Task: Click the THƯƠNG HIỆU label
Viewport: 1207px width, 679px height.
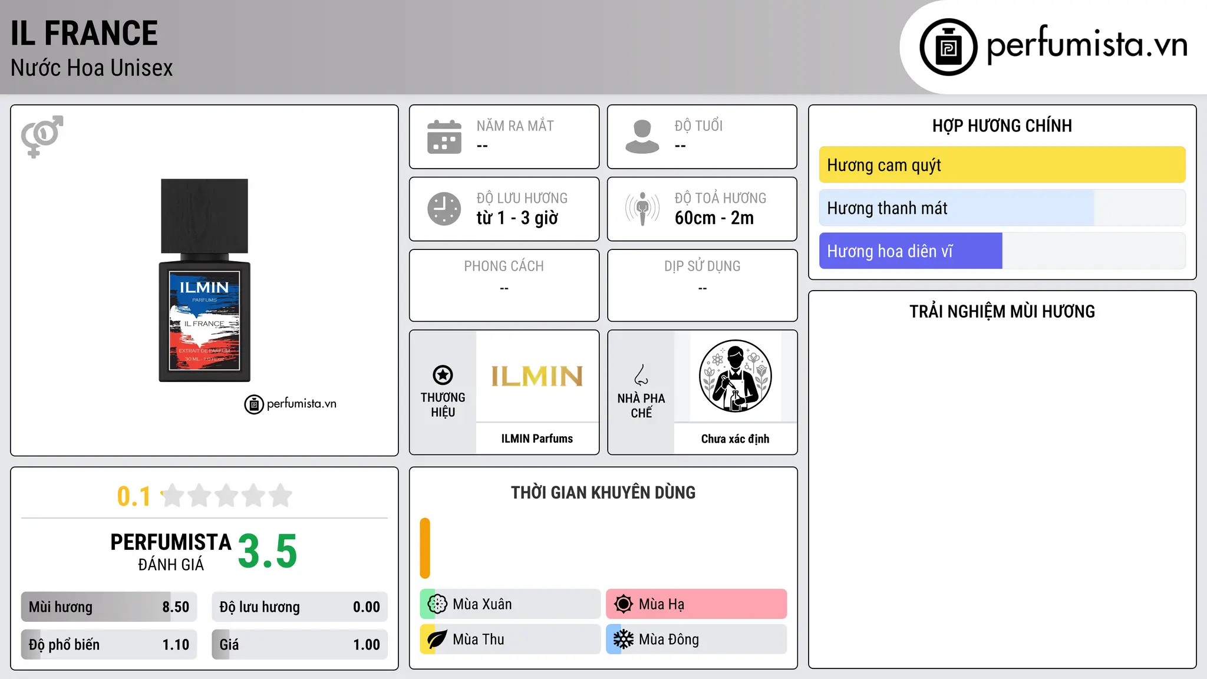Action: tap(443, 405)
